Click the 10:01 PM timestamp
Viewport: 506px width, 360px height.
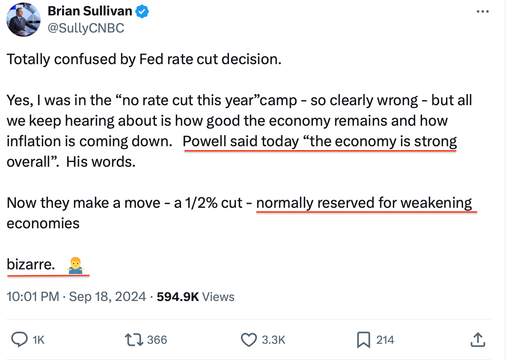tap(33, 297)
